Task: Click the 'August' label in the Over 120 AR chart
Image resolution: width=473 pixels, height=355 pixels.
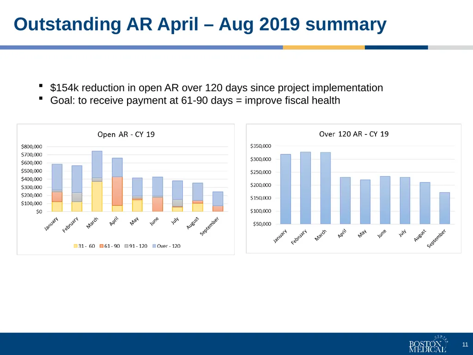Action: [x=420, y=235]
